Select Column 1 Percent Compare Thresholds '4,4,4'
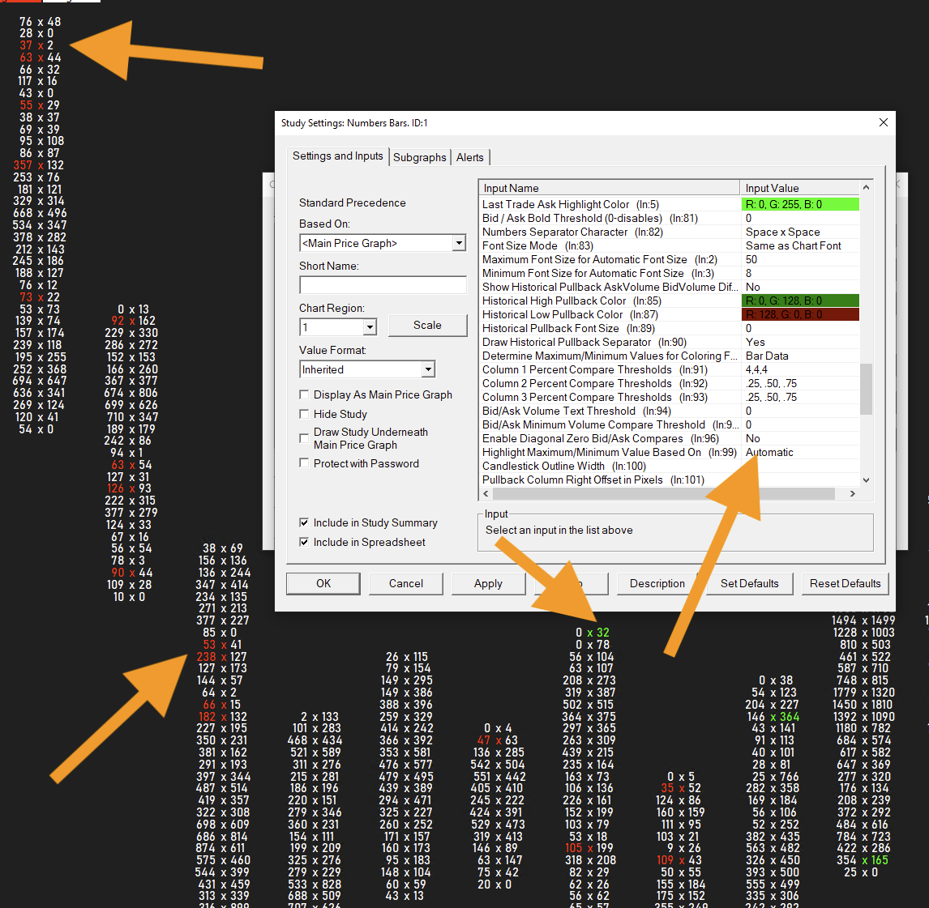The height and width of the screenshot is (908, 929). click(756, 369)
